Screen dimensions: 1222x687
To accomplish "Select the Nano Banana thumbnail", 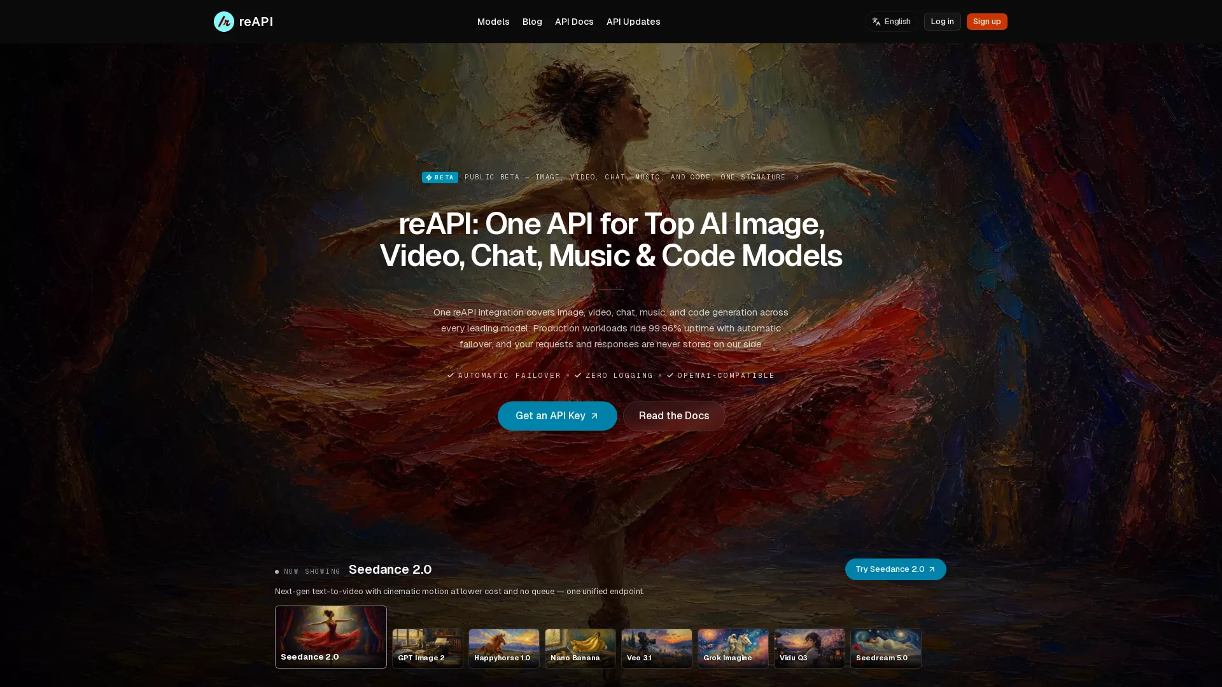I will click(x=580, y=648).
